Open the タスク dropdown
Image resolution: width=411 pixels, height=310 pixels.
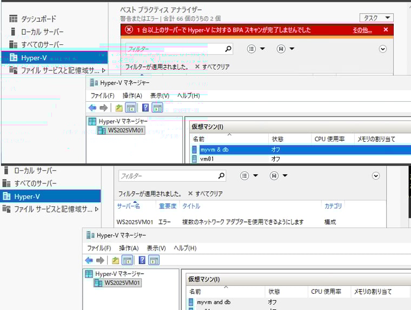[x=376, y=18]
